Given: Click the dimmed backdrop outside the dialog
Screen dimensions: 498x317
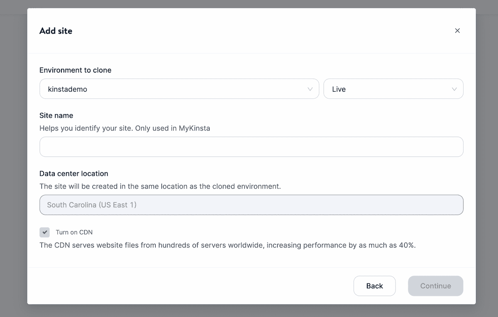Looking at the screenshot, I should (x=12, y=166).
